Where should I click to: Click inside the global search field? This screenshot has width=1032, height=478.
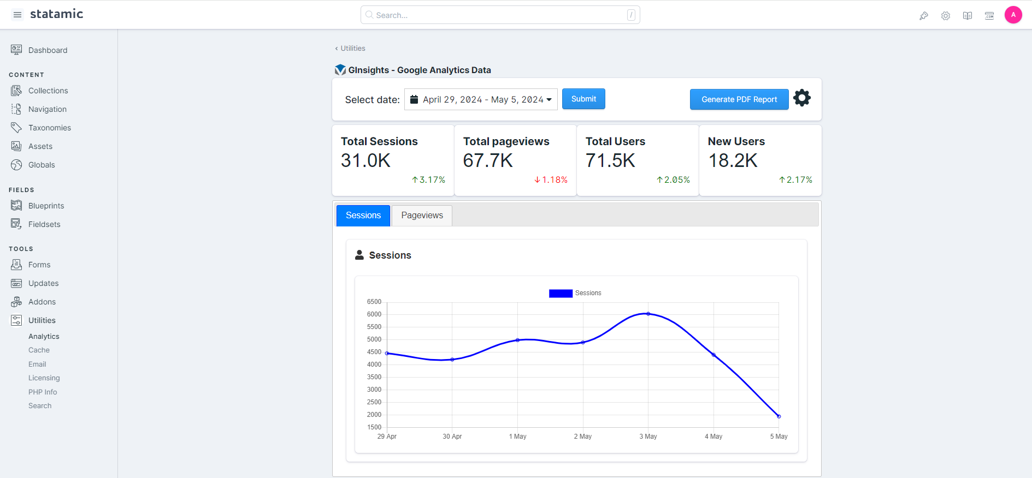coord(500,15)
